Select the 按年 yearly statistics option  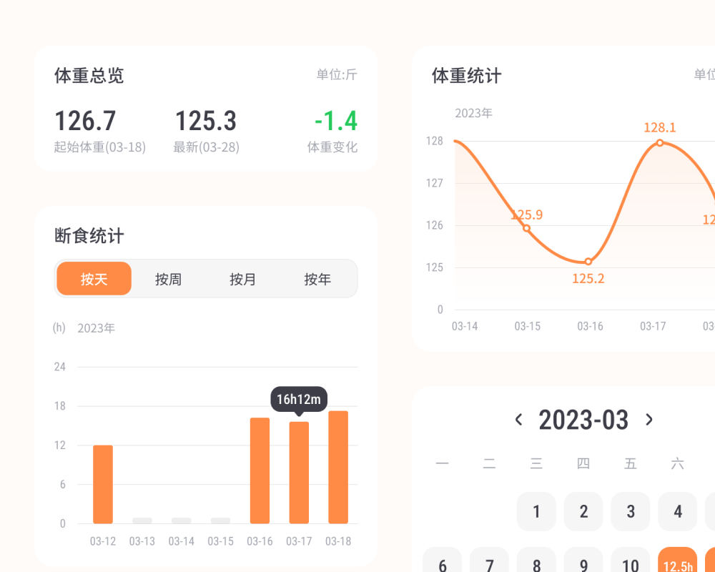317,279
